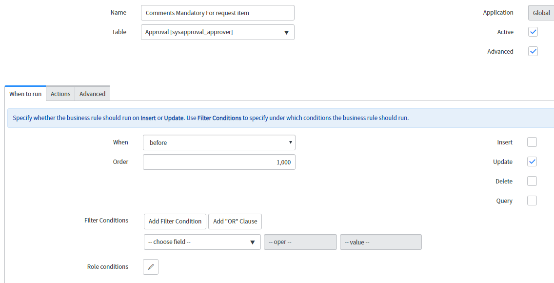The image size is (554, 283).
Task: Click the Insert link in the info banner
Action: click(148, 118)
